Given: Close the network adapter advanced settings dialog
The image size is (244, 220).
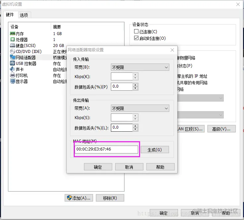Looking at the screenshot, I should 172,50.
